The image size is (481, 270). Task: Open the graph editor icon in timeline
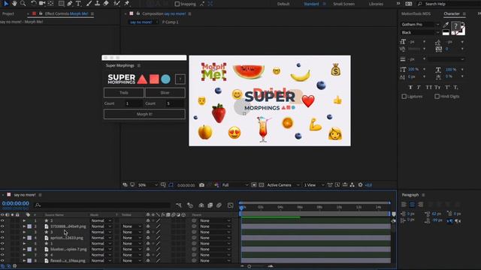coord(231,205)
